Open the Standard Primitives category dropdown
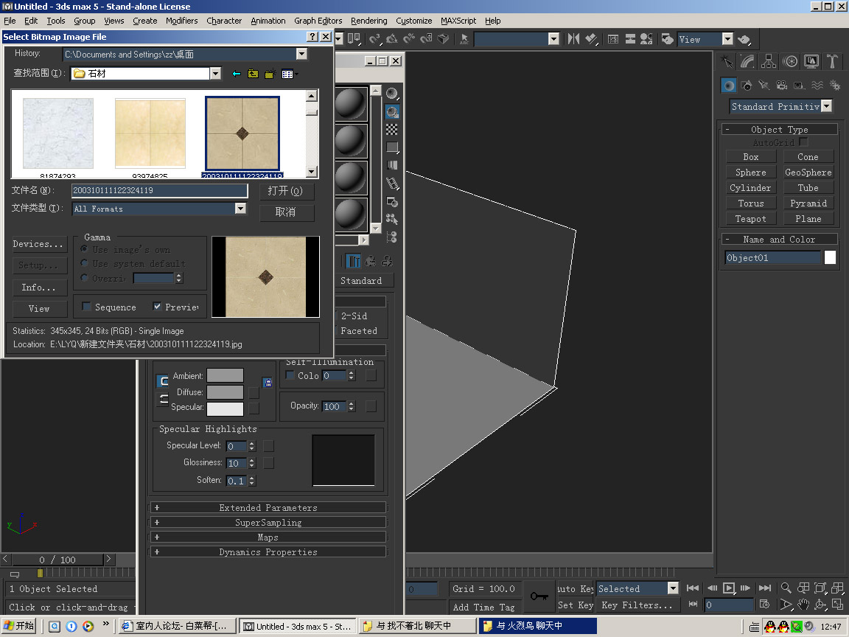849x637 pixels. tap(826, 105)
